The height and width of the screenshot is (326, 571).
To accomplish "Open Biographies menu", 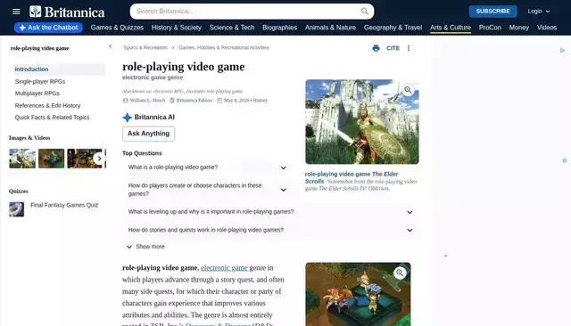I will coord(279,28).
